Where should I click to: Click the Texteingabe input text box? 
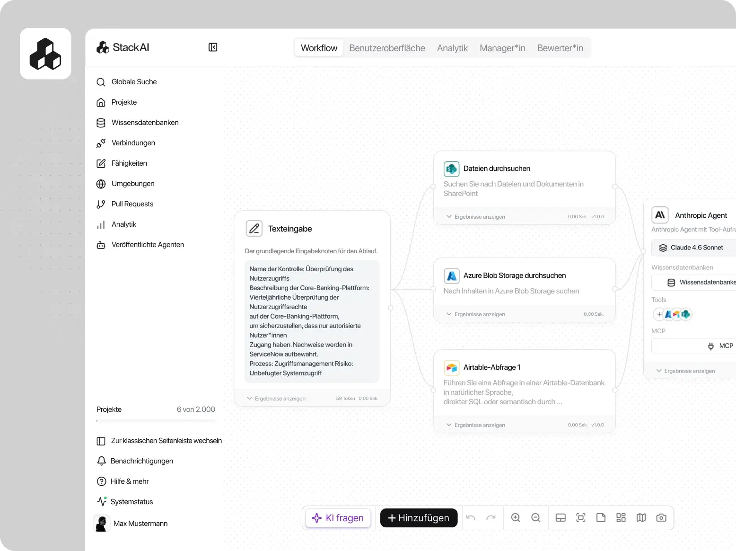coord(312,321)
